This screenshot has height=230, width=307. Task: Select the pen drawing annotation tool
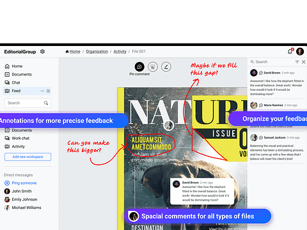coord(166,67)
